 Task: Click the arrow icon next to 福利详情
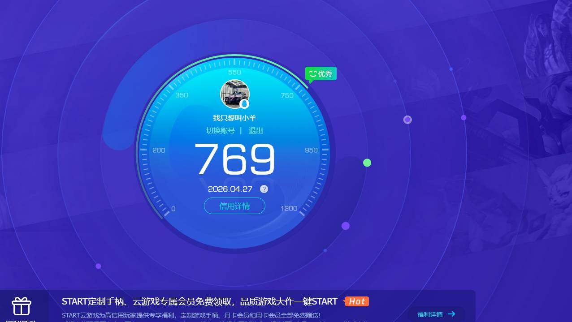(451, 314)
